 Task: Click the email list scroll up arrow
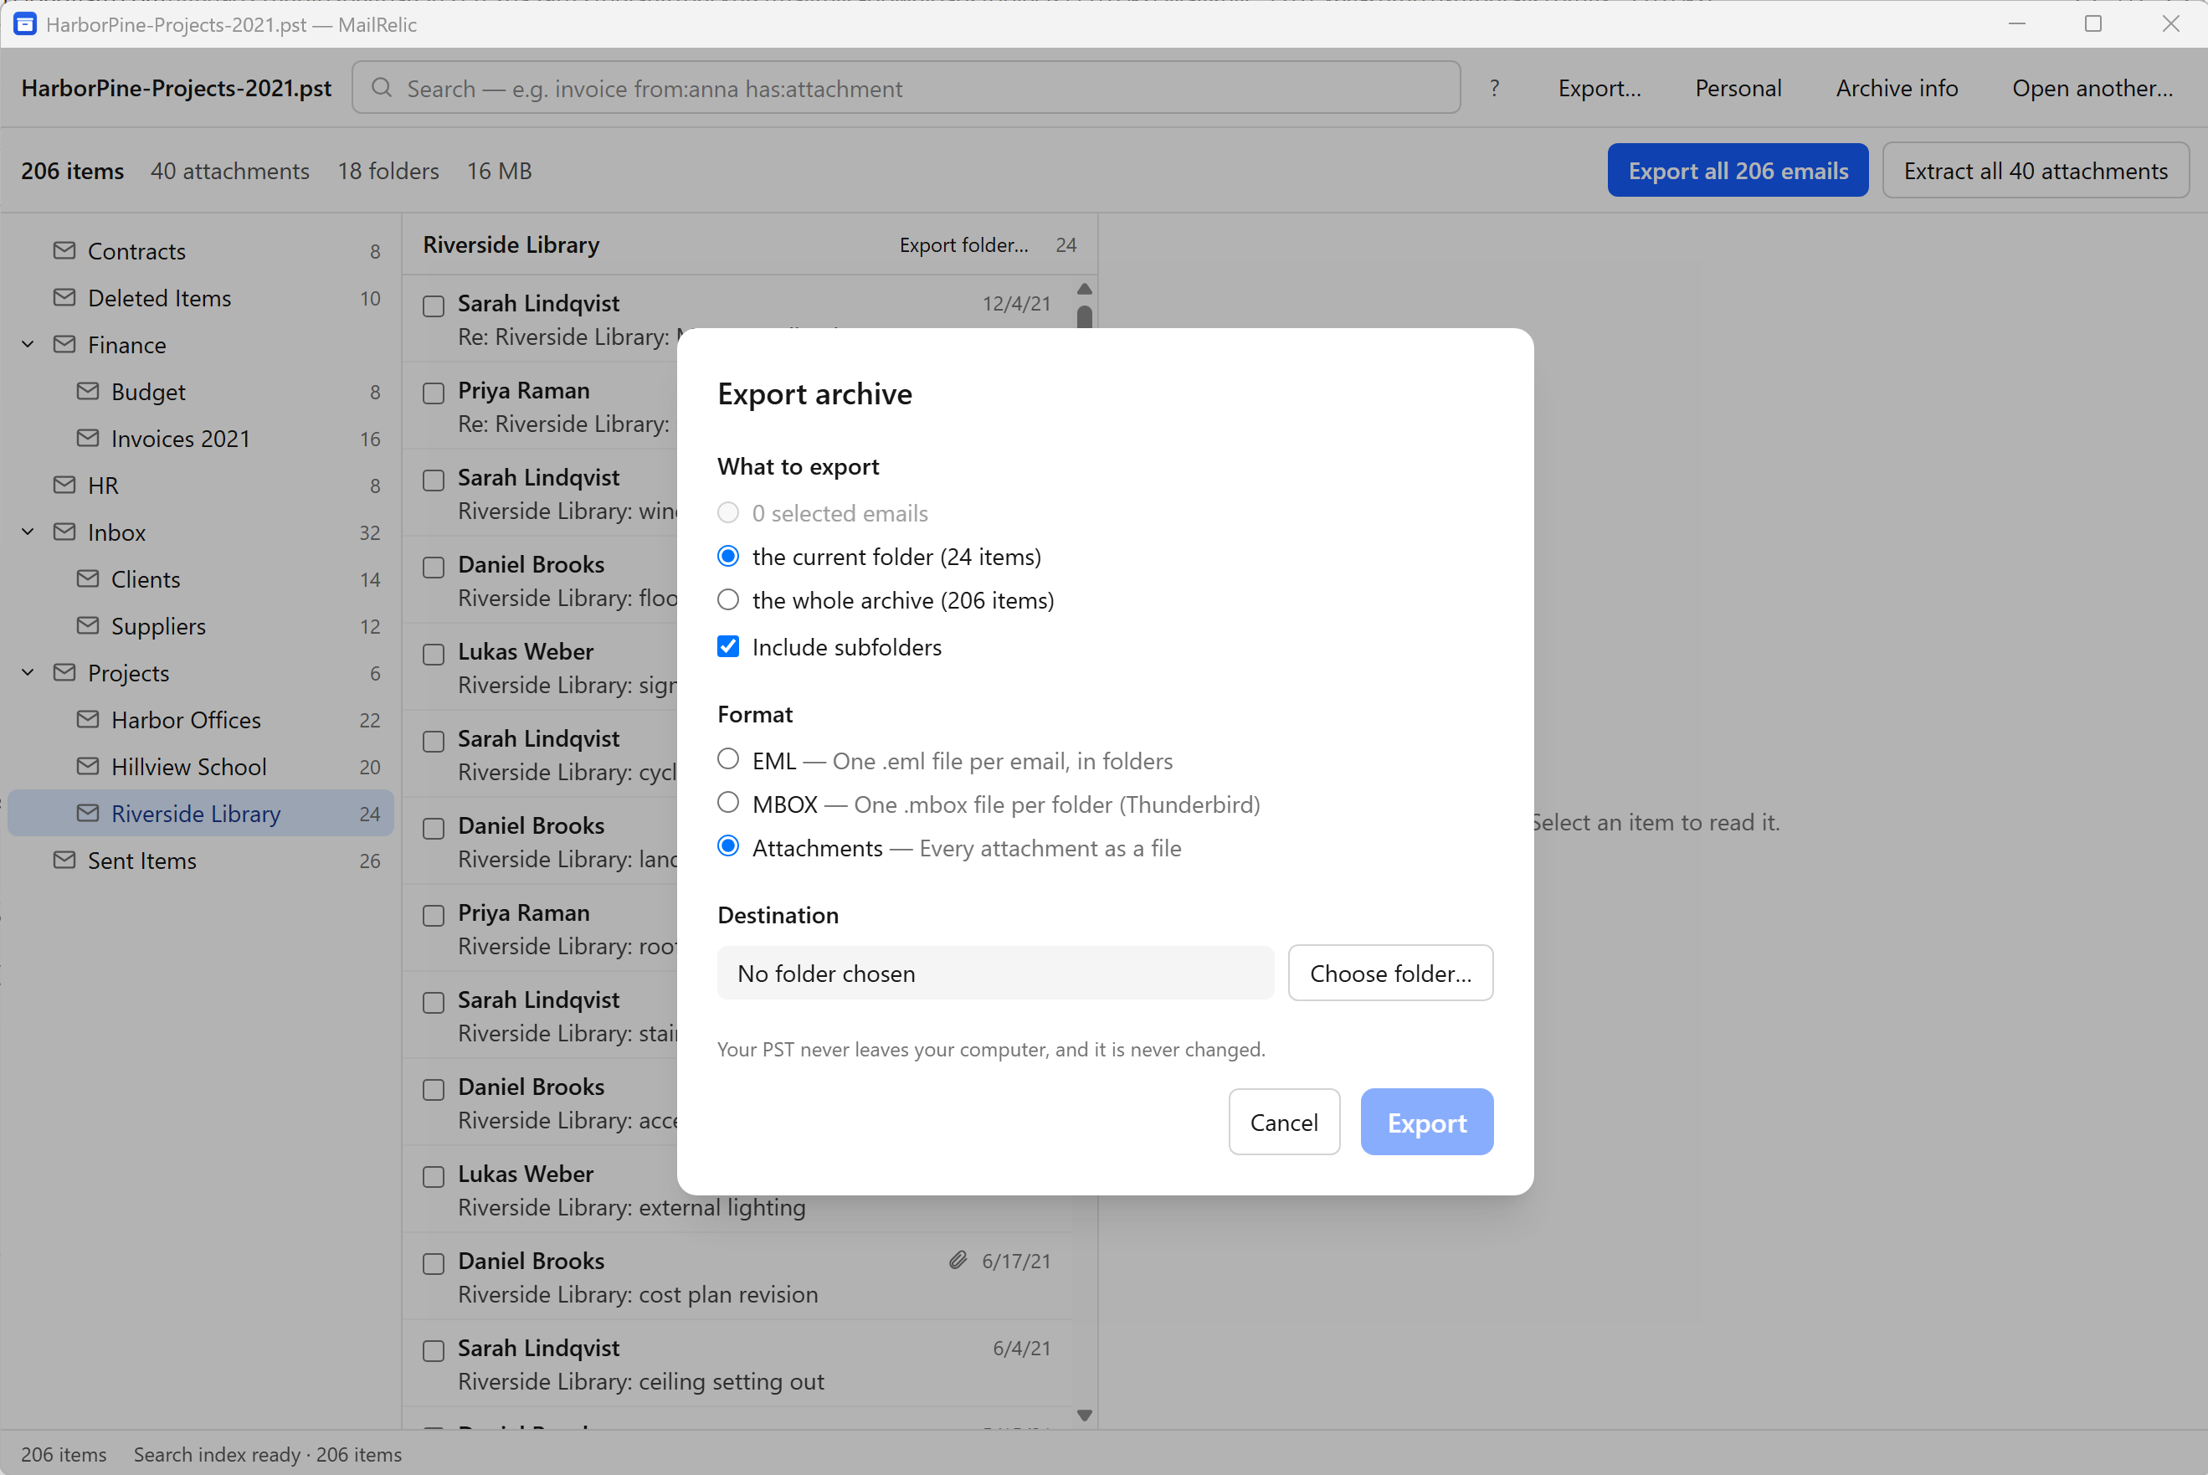point(1084,289)
